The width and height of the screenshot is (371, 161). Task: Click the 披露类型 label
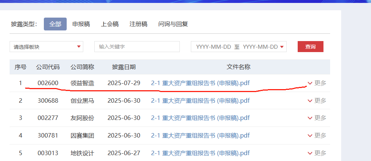(x=24, y=24)
